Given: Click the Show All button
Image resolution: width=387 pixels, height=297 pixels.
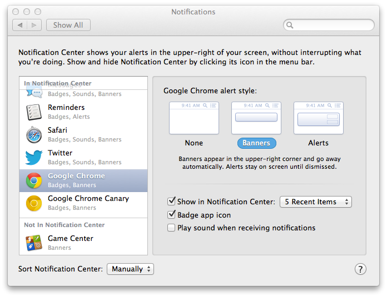Looking at the screenshot, I should [x=68, y=25].
